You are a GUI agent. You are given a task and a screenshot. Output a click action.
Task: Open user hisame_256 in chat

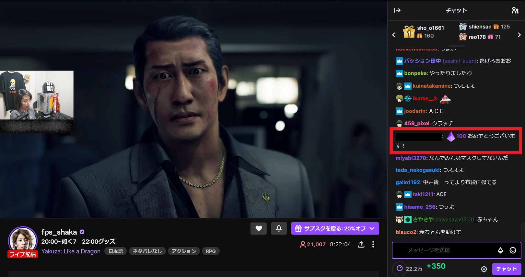click(420, 207)
